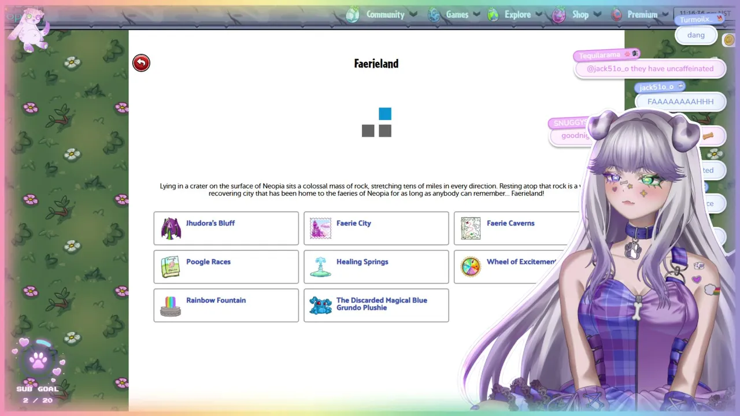Go to Faerie City
The width and height of the screenshot is (740, 416).
coord(354,223)
